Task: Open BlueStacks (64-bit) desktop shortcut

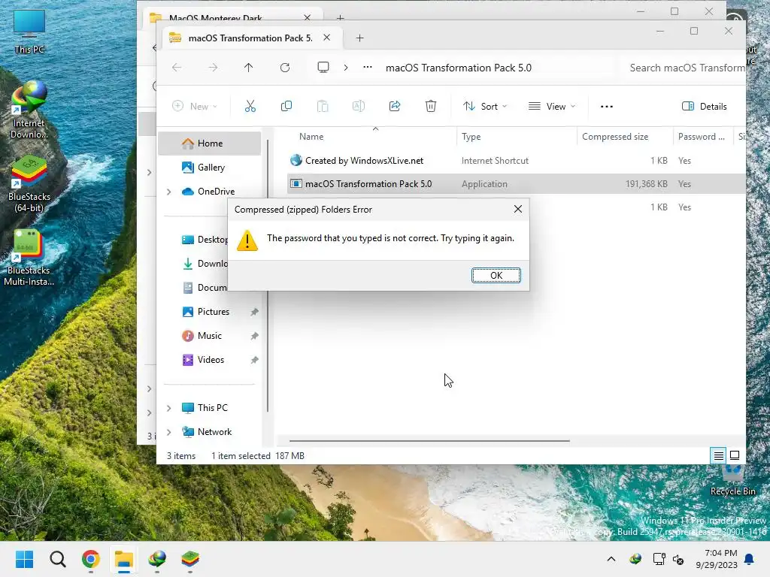Action: click(x=29, y=185)
